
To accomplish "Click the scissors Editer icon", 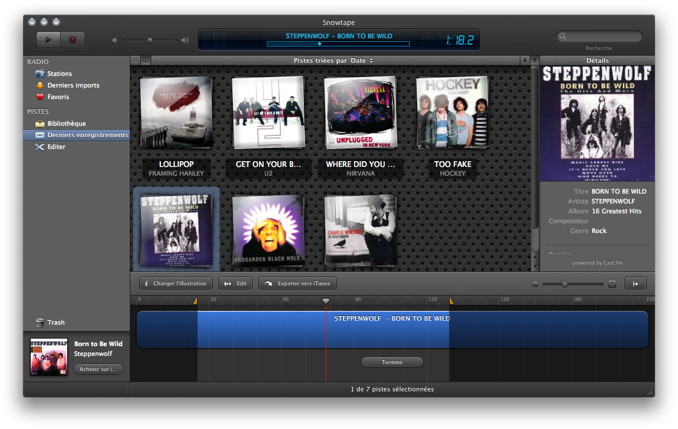I will click(x=40, y=147).
